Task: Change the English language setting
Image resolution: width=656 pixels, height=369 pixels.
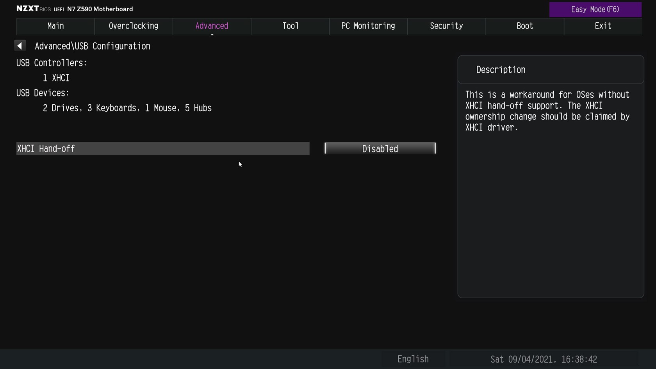Action: [x=413, y=359]
